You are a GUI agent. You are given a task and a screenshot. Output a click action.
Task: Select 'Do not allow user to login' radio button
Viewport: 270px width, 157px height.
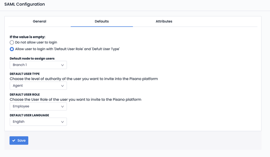12,43
